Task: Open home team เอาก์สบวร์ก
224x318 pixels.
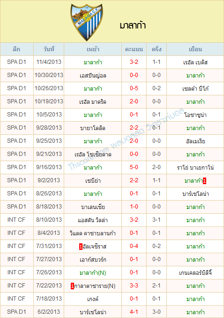Action: pos(93,260)
